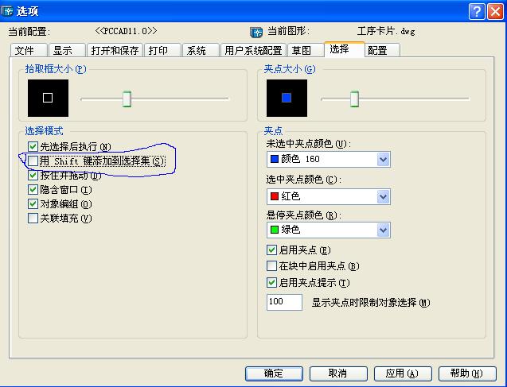
Task: Switch to the 配置 tab
Action: tap(383, 51)
